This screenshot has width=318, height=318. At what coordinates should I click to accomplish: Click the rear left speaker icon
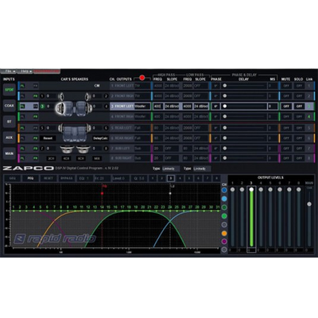(61, 129)
